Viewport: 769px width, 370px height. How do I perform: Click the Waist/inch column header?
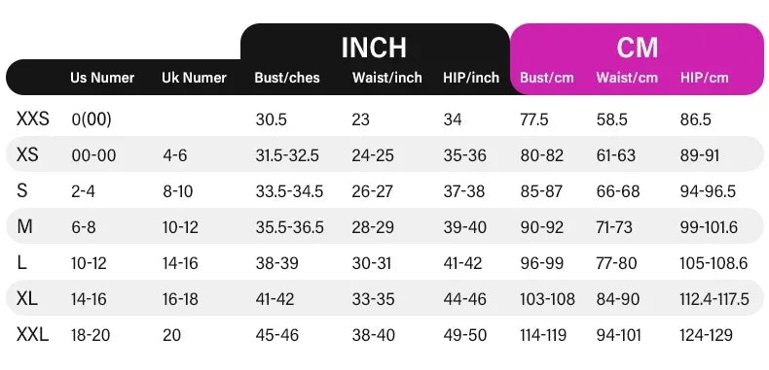(387, 78)
